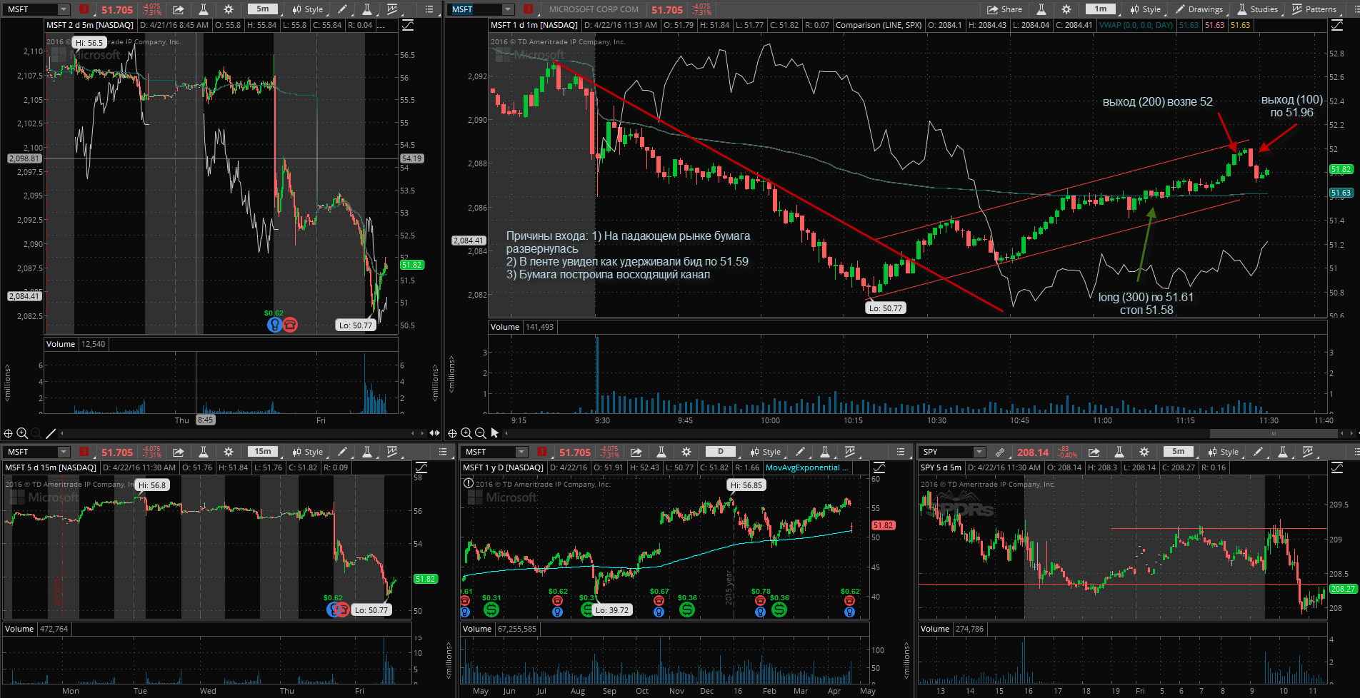
Task: Open settings gear in MSFT 15m chart
Action: pos(229,452)
